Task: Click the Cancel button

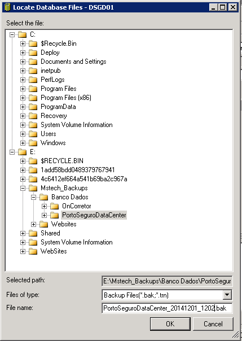Action: coord(213,324)
